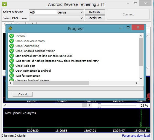Click check icon beside Check android package version

point(12,51)
